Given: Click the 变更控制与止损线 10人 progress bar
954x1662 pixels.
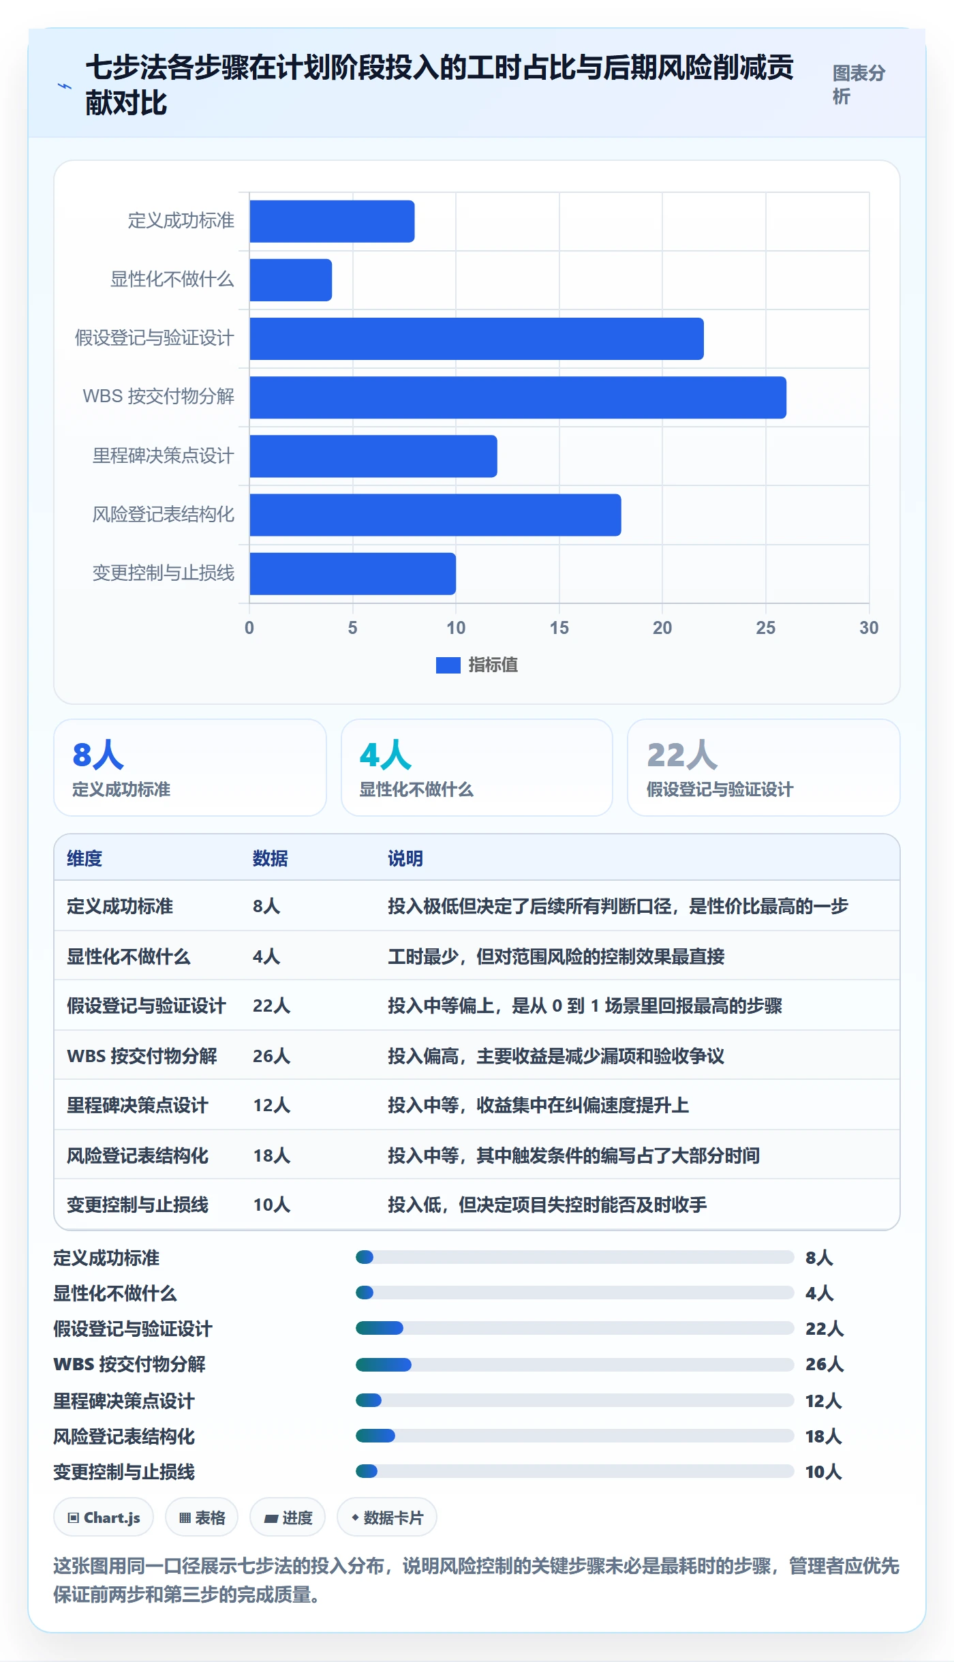Looking at the screenshot, I should click(574, 1471).
